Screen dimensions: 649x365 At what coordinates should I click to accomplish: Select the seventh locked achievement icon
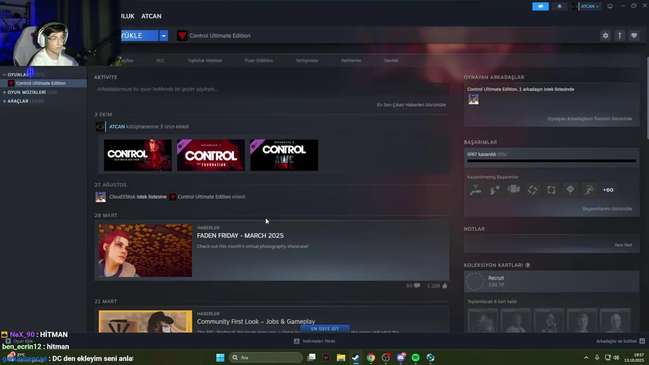tap(589, 190)
